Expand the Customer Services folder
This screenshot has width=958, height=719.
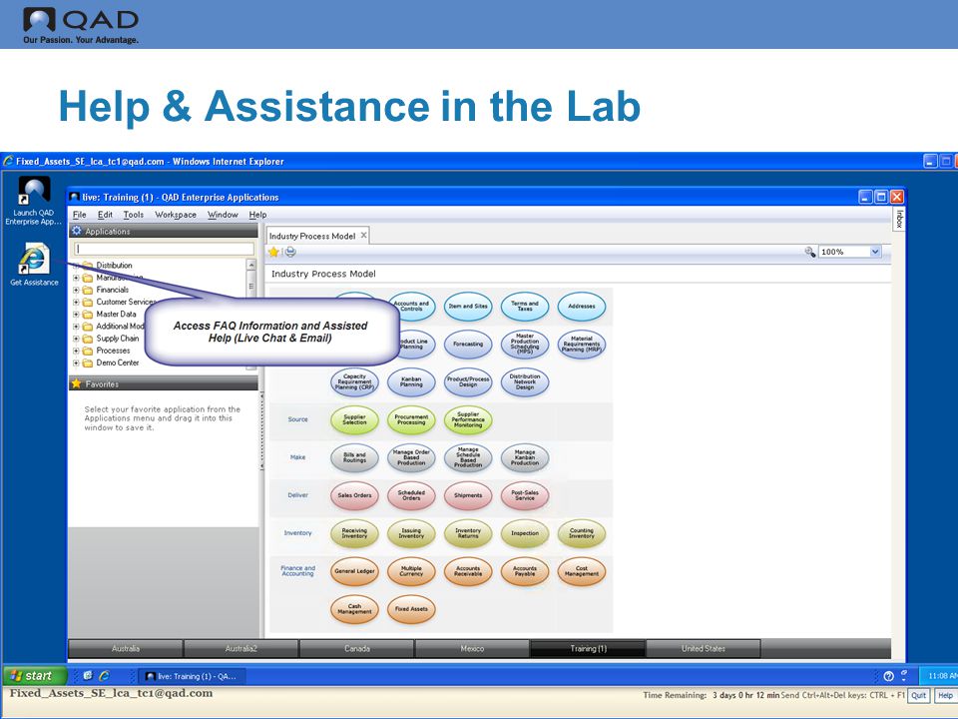pos(77,302)
